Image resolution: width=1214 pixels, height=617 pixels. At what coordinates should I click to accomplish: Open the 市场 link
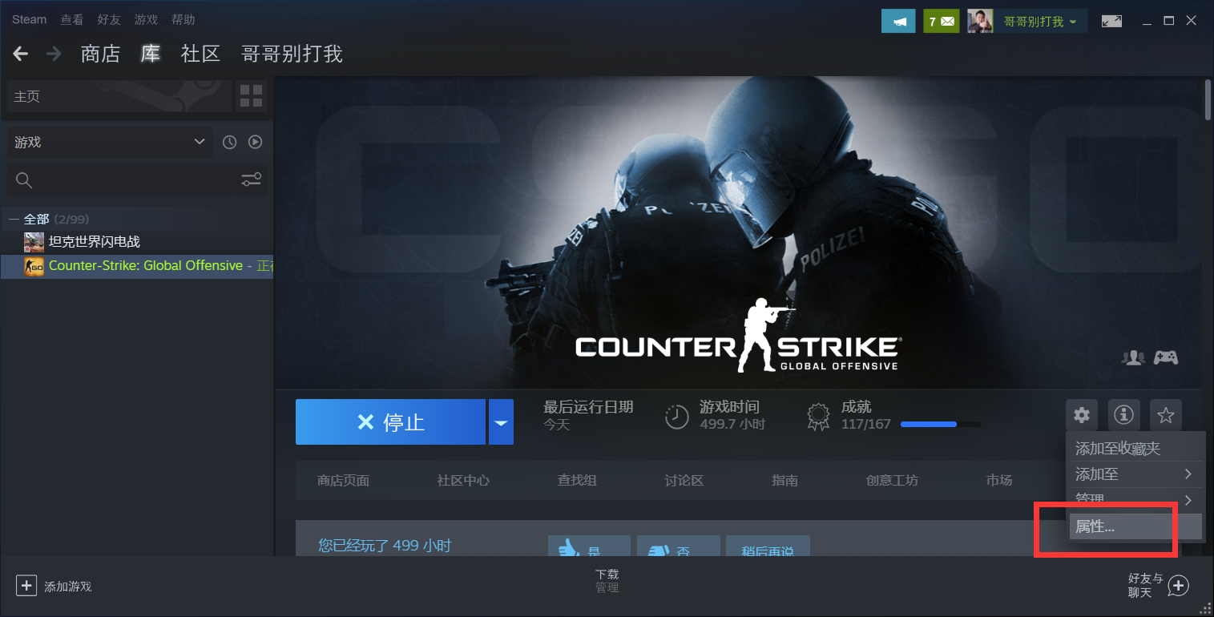click(999, 481)
